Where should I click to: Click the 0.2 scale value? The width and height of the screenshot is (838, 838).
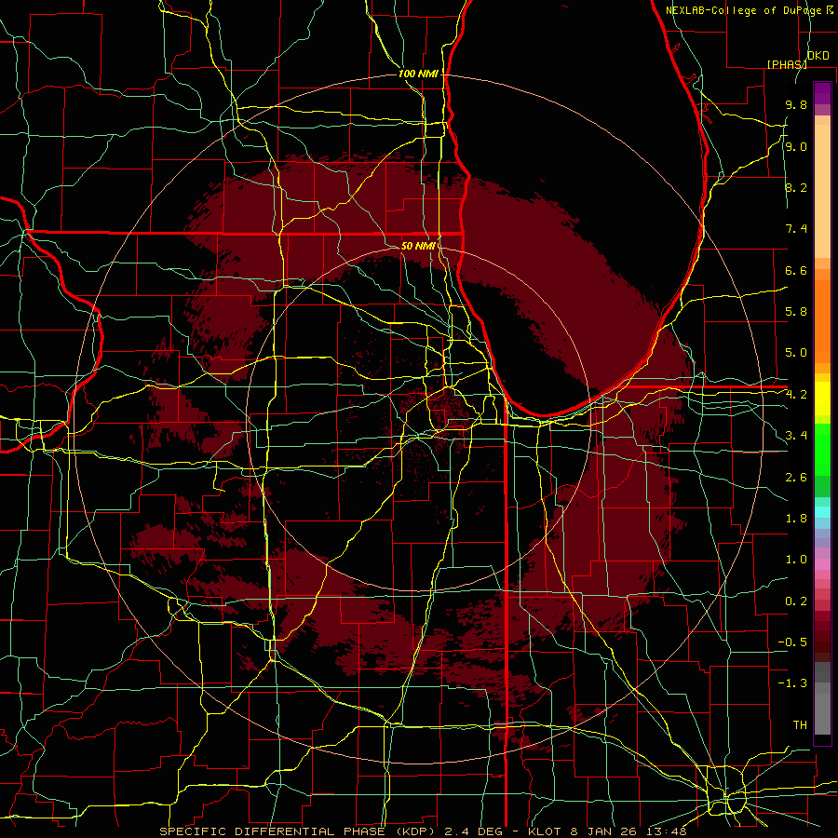click(x=796, y=601)
